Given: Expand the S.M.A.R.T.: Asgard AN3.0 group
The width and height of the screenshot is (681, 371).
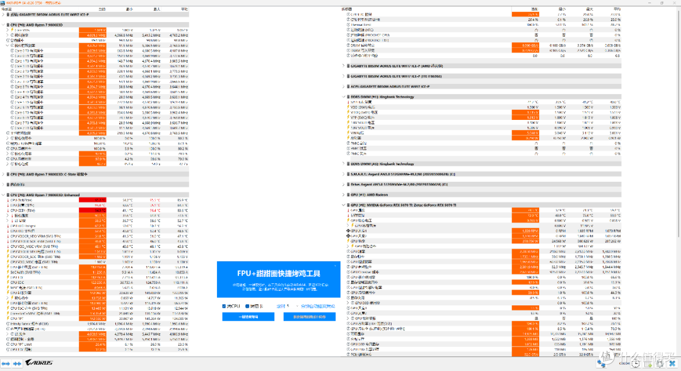Looking at the screenshot, I should click(x=344, y=174).
